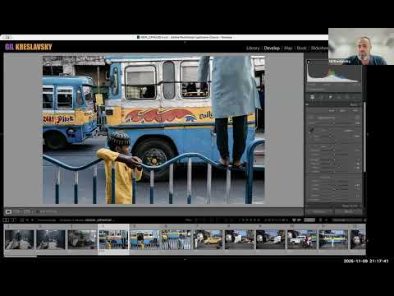Screen dimensions: 394x296
Task: Select fifth filmstrip thumbnail of bus
Action: [144, 239]
